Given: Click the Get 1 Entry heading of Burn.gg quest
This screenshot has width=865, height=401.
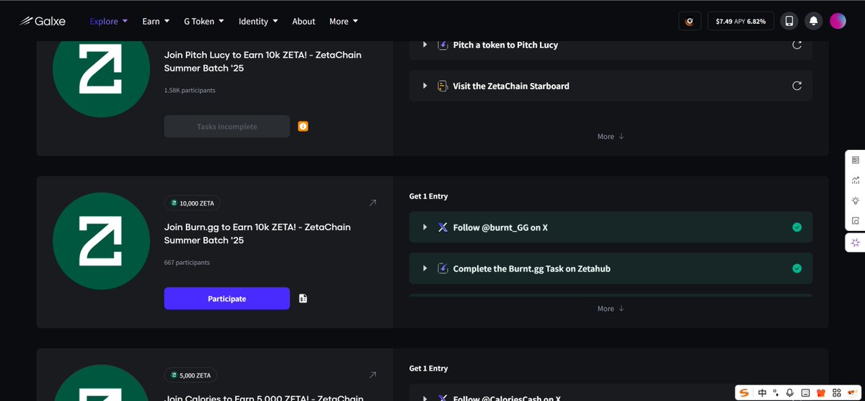Looking at the screenshot, I should (428, 196).
